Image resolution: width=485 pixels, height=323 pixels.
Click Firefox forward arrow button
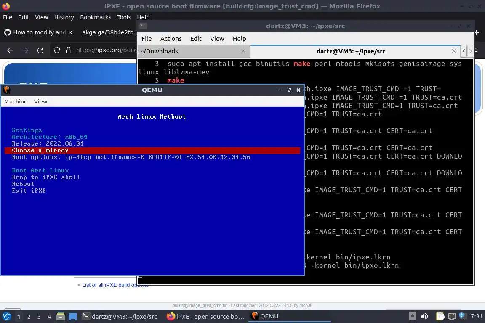tap(25, 50)
